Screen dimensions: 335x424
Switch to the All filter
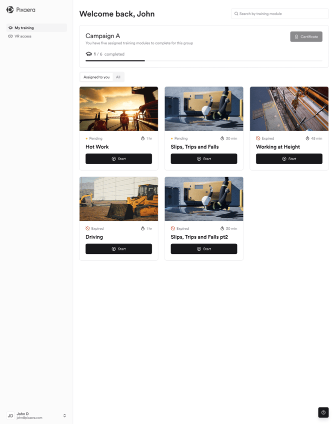[x=118, y=77]
